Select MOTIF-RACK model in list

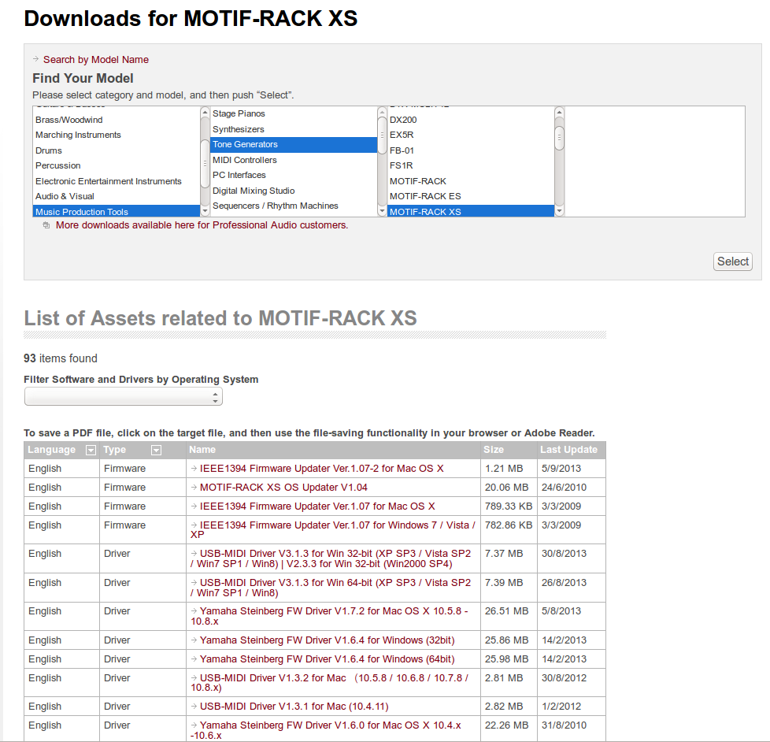pyautogui.click(x=471, y=181)
